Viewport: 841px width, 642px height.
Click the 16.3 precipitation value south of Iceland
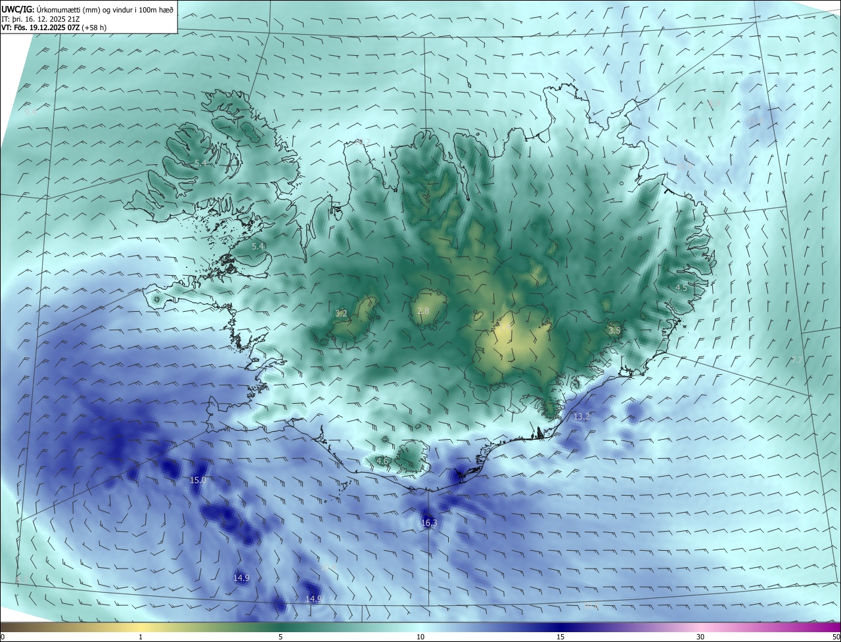point(429,523)
